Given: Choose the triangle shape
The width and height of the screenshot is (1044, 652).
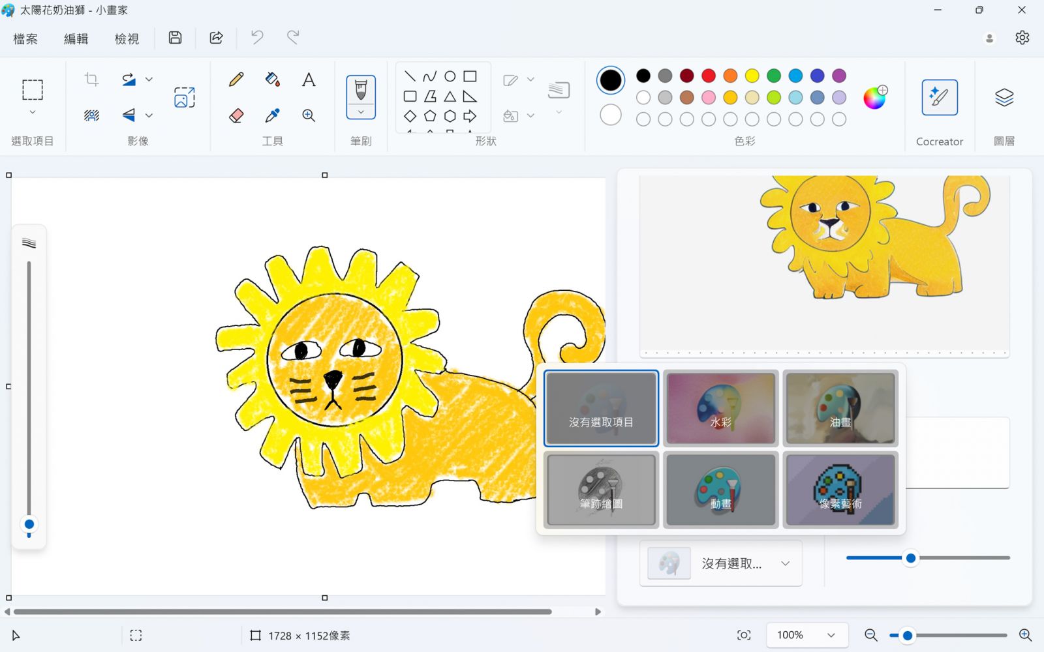Looking at the screenshot, I should coord(450,96).
